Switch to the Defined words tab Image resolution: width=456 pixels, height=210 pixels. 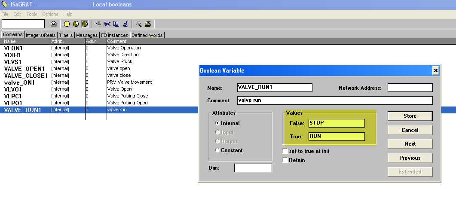[147, 35]
